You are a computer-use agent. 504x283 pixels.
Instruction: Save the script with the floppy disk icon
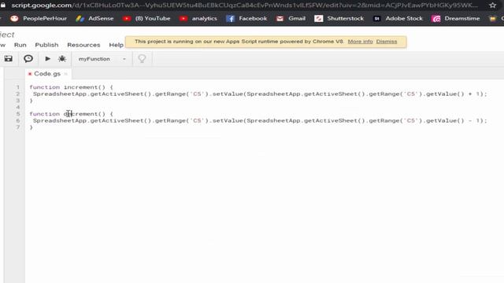point(9,59)
